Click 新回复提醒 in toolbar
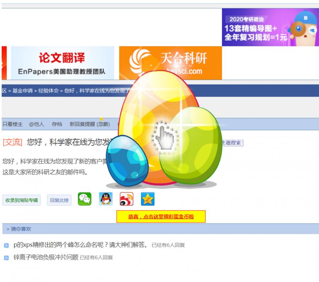The width and height of the screenshot is (319, 282). [x=82, y=124]
